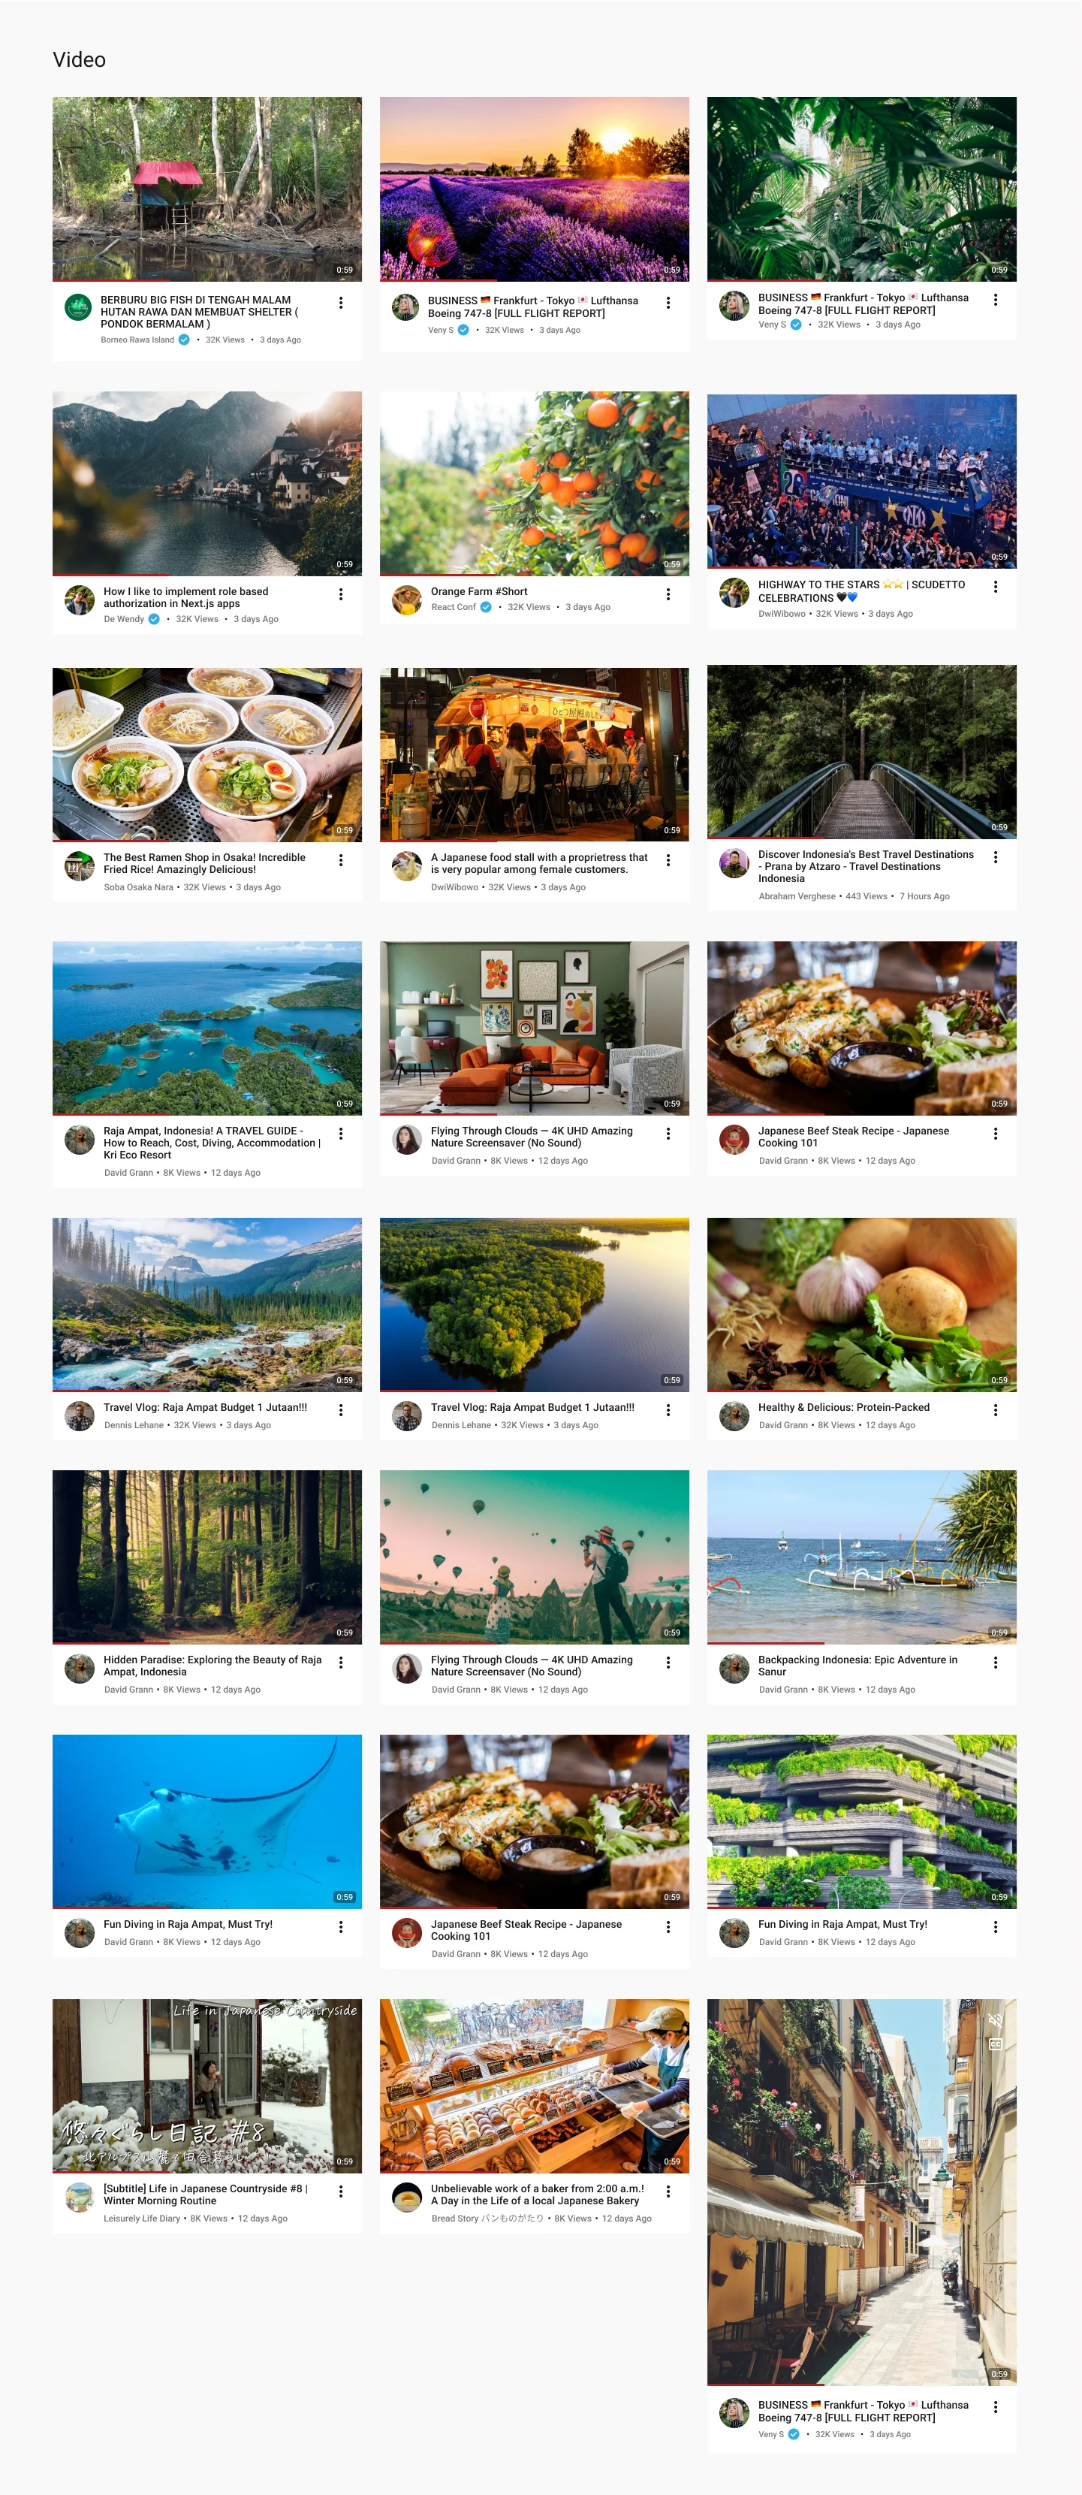The width and height of the screenshot is (1082, 2495).
Task: Open the Soba Osaka Nara channel name
Action: 138,887
